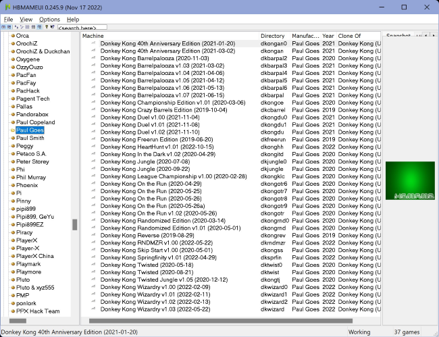The image size is (439, 337).
Task: Select the Pagent Tech folder
Action: [33, 99]
